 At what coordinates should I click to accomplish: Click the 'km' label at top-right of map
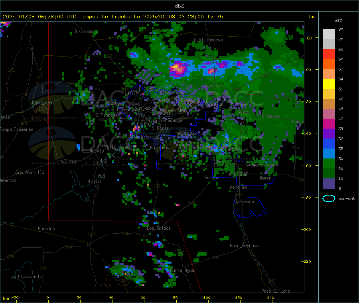[x=312, y=17]
